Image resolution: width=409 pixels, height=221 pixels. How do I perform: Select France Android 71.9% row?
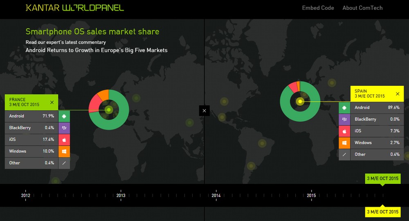click(31, 116)
